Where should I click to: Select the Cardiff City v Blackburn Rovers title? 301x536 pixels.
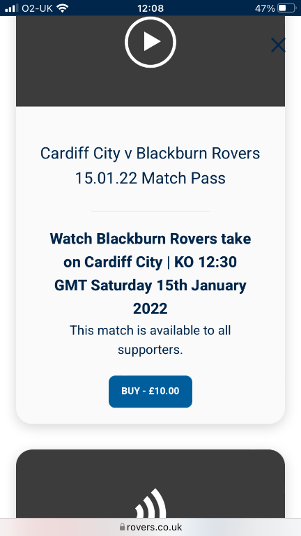[x=150, y=154]
